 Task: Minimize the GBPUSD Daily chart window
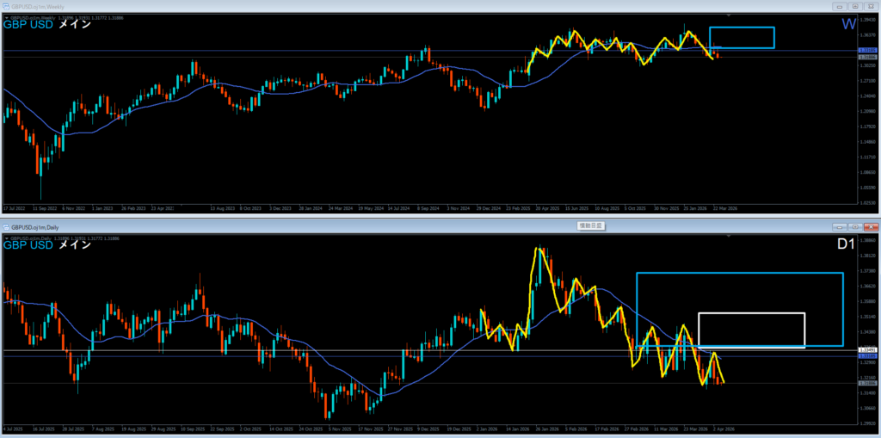(x=841, y=227)
